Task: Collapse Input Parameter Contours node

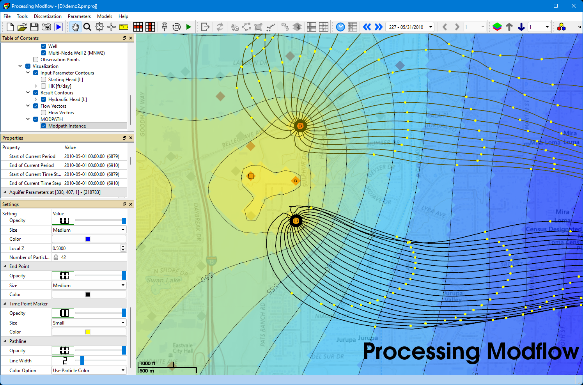Action: coord(28,73)
